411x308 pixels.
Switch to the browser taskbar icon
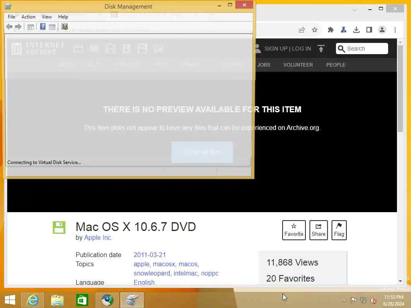(107, 300)
